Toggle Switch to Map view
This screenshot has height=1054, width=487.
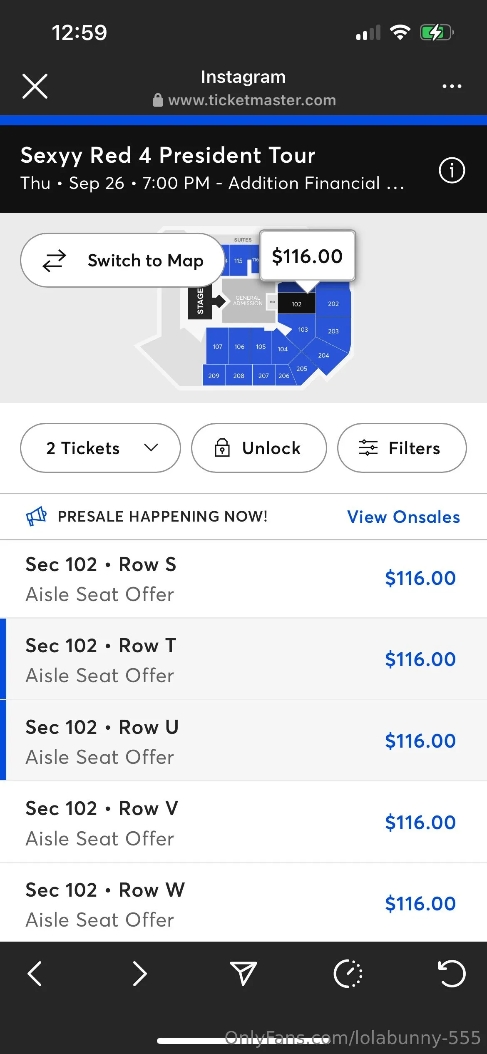point(122,260)
